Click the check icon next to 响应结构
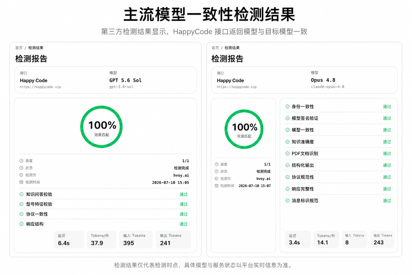Screen dimensions: 412x275 [21, 224]
